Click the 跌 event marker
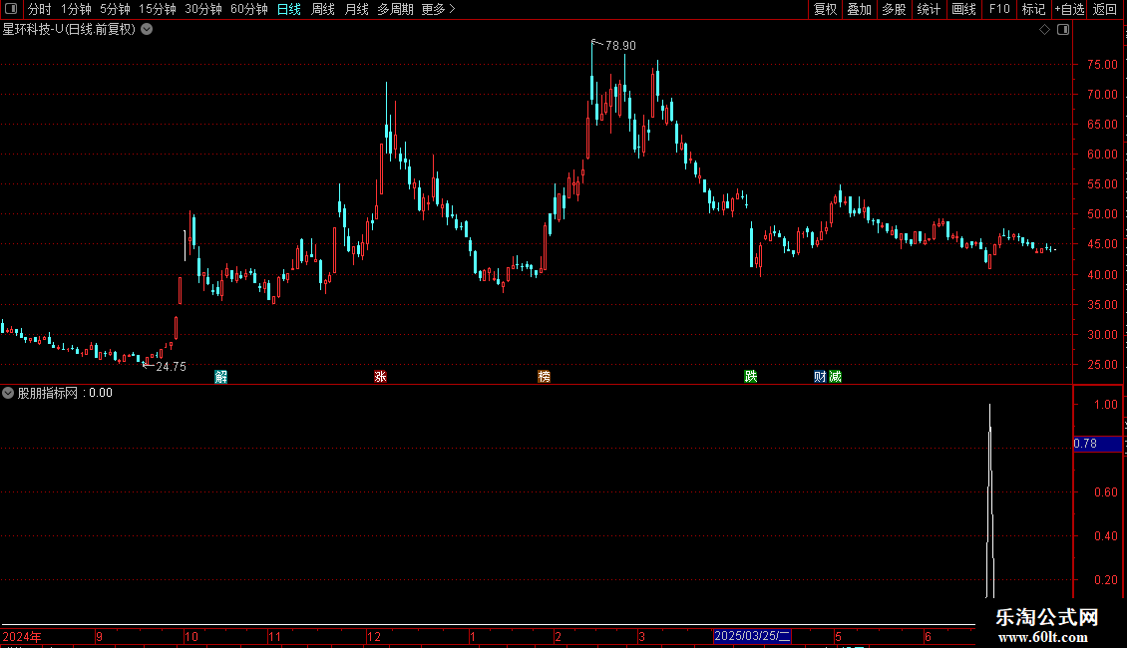 coord(750,377)
